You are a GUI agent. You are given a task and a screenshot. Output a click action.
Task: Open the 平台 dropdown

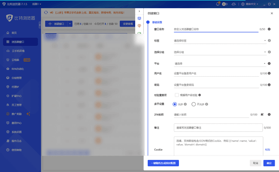click(220, 63)
